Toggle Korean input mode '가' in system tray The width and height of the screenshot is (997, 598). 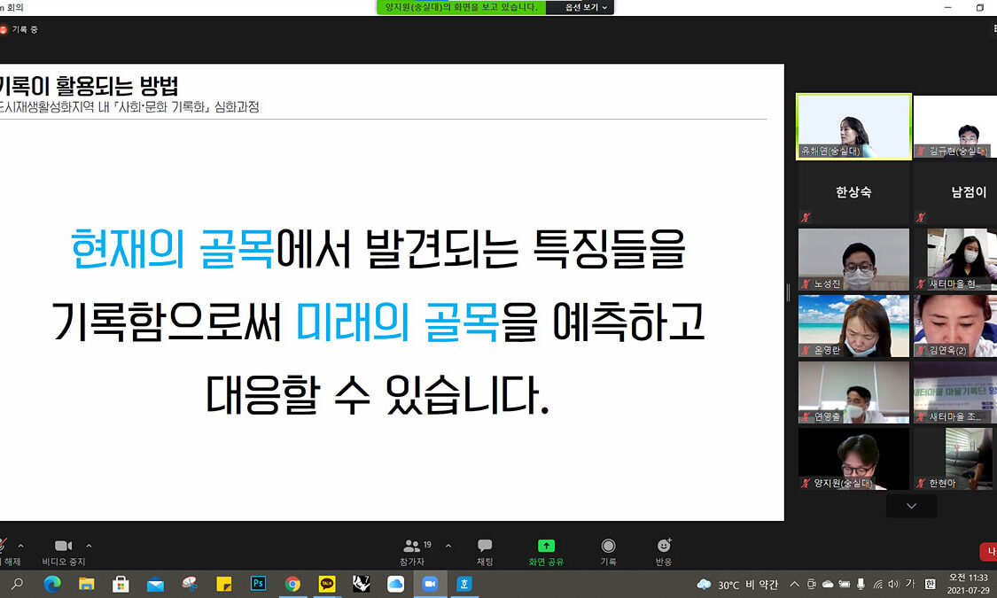[910, 584]
